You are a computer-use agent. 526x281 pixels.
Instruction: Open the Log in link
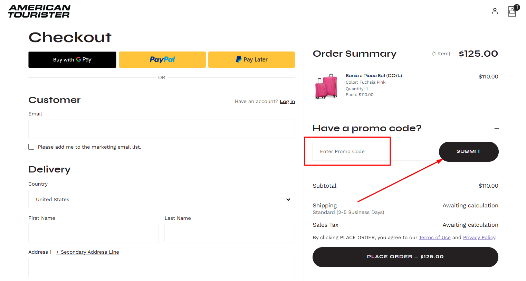pyautogui.click(x=287, y=101)
